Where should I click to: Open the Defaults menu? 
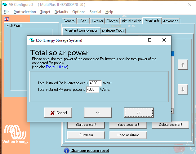click(x=61, y=12)
